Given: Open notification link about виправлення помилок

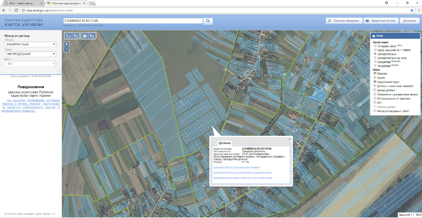Looking at the screenshot, I should point(31,105).
